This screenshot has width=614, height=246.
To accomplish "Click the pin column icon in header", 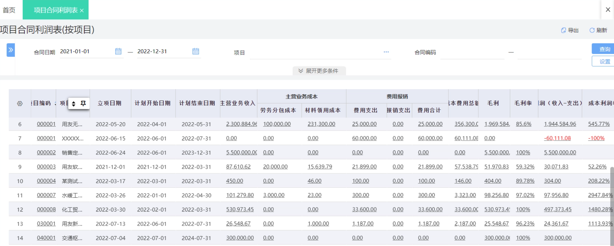I will pos(83,103).
